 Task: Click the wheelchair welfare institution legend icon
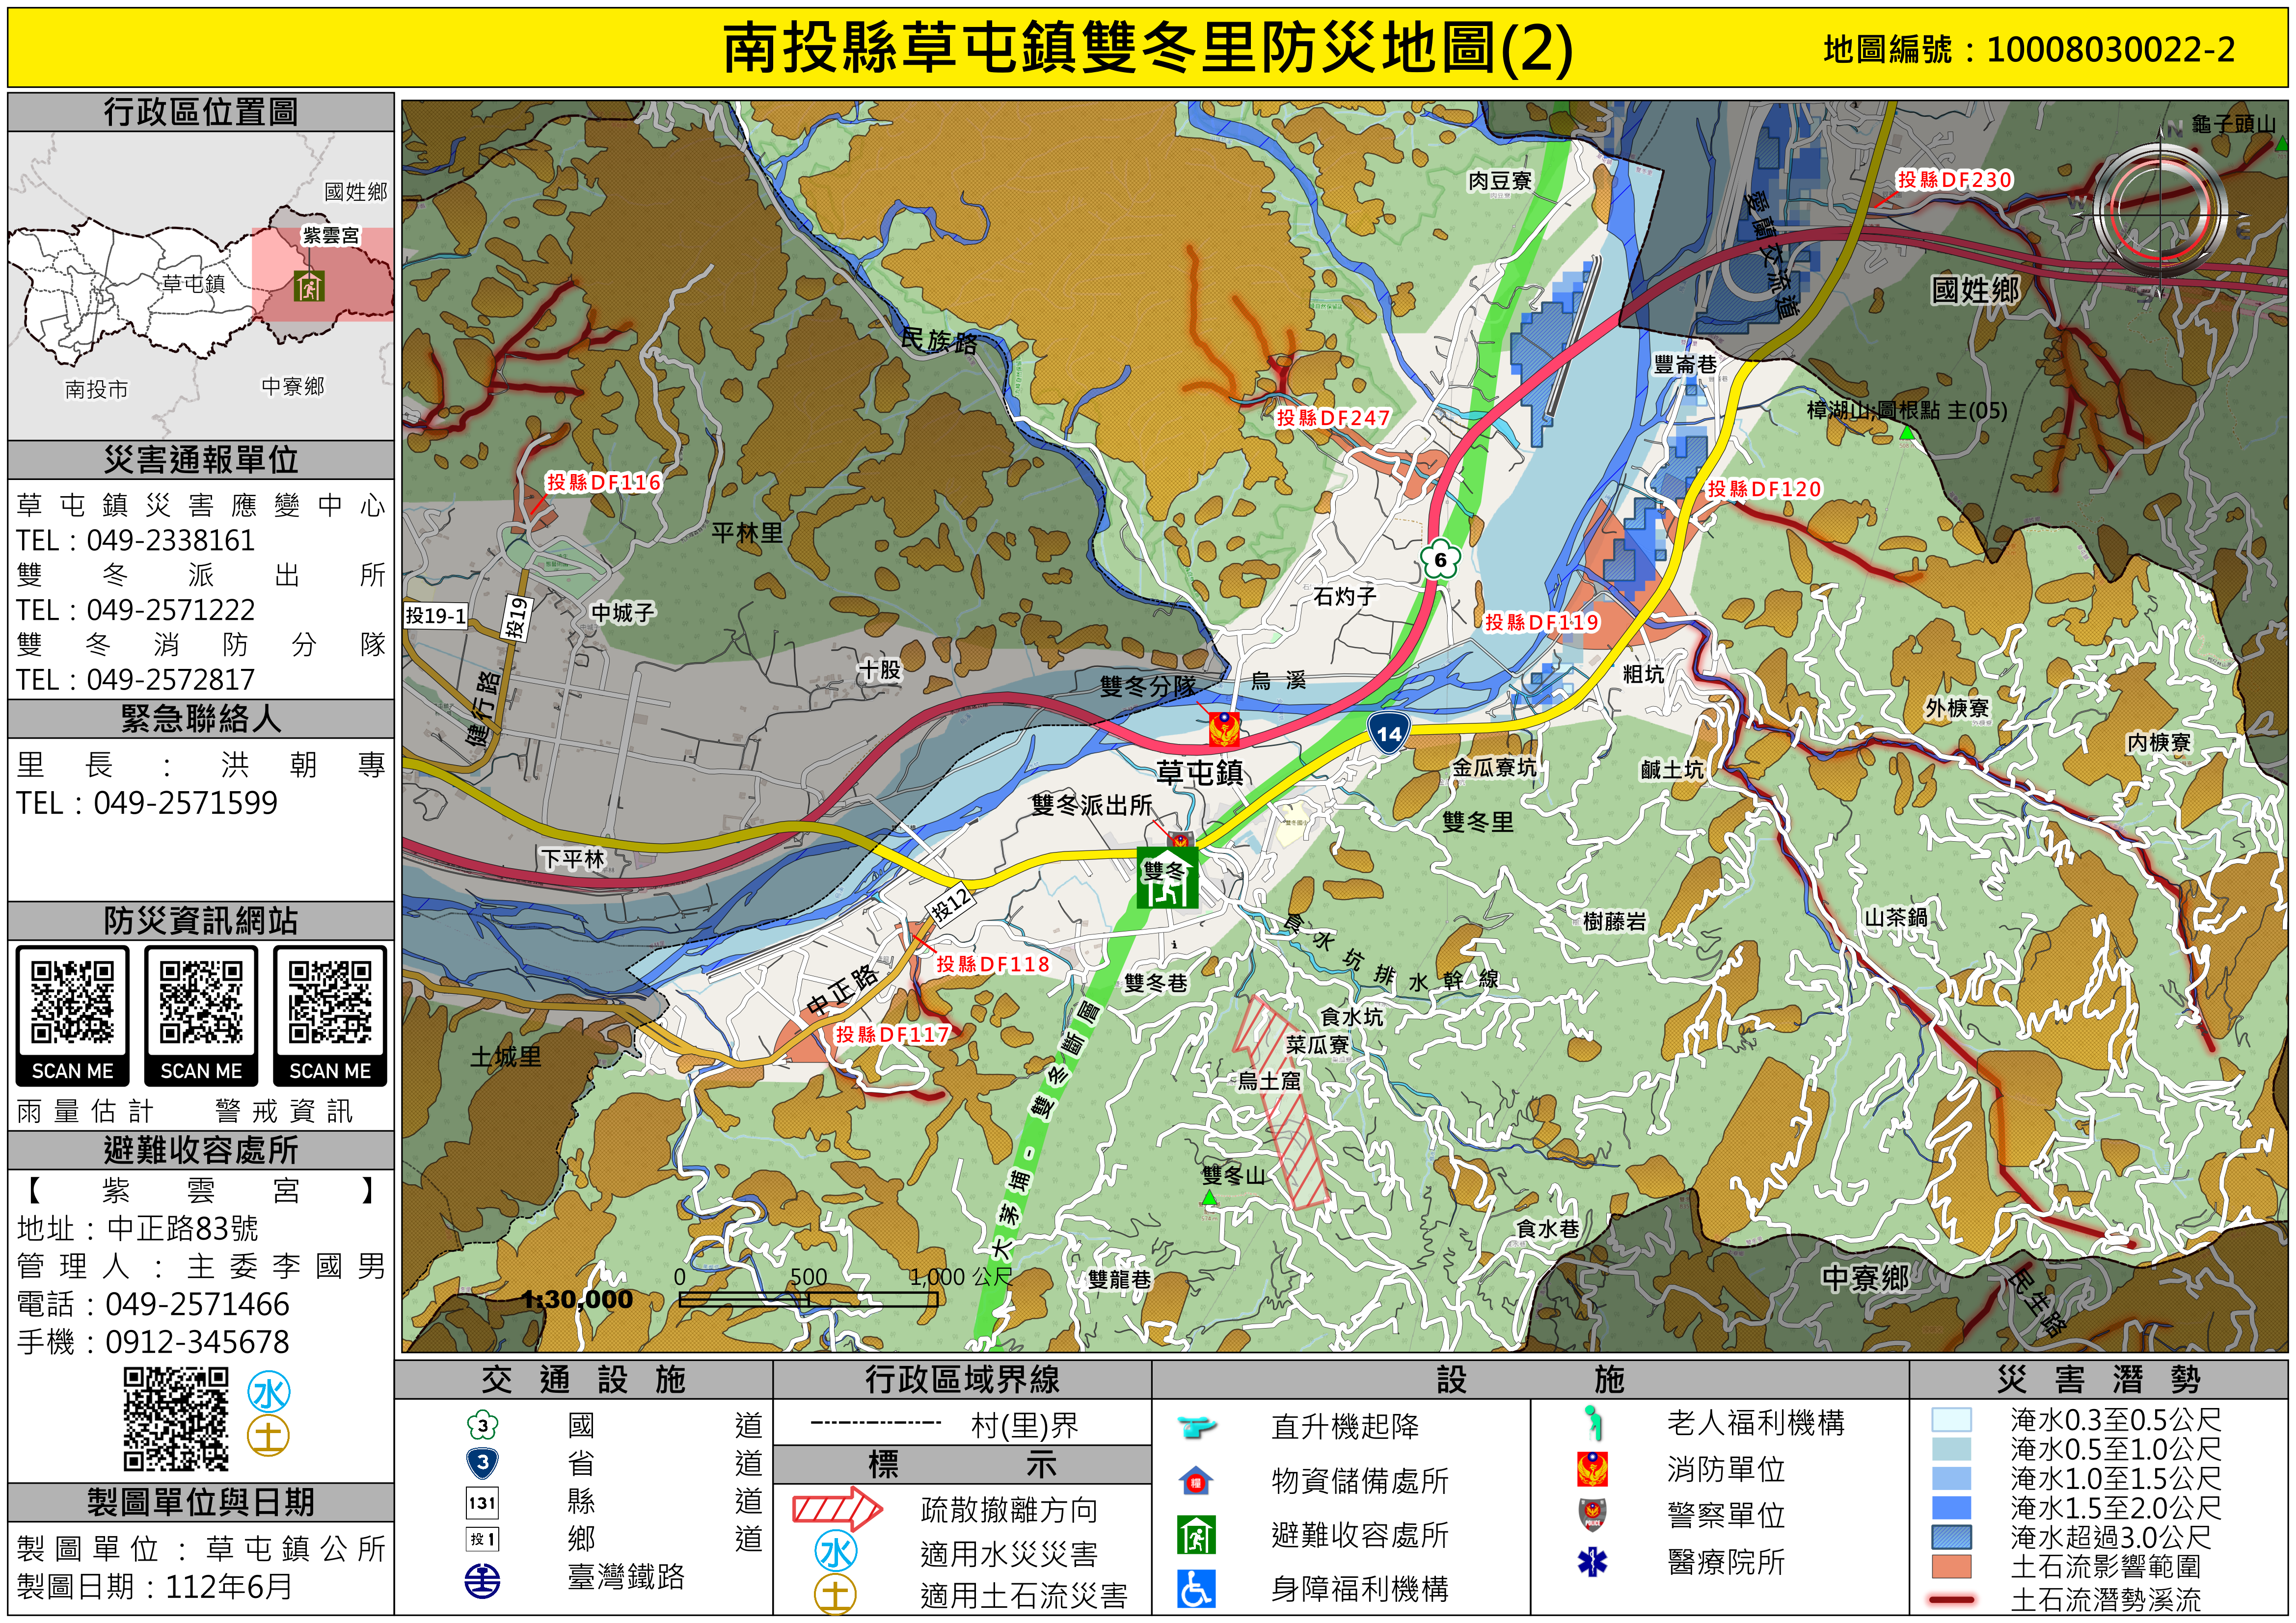[x=1196, y=1589]
